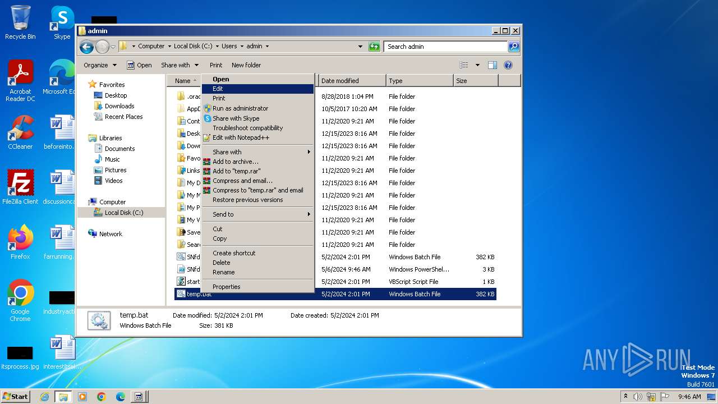The image size is (718, 404).
Task: Click the taskbar clock
Action: pyautogui.click(x=689, y=397)
